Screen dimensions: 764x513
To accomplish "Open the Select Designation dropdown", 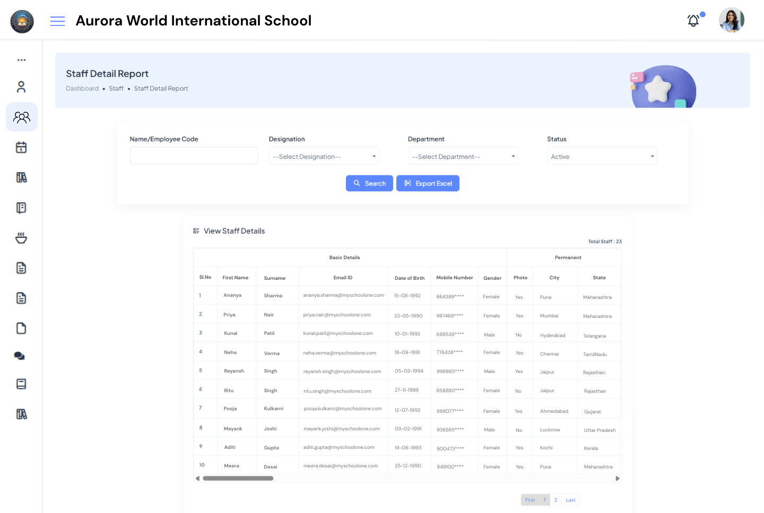I will click(324, 156).
